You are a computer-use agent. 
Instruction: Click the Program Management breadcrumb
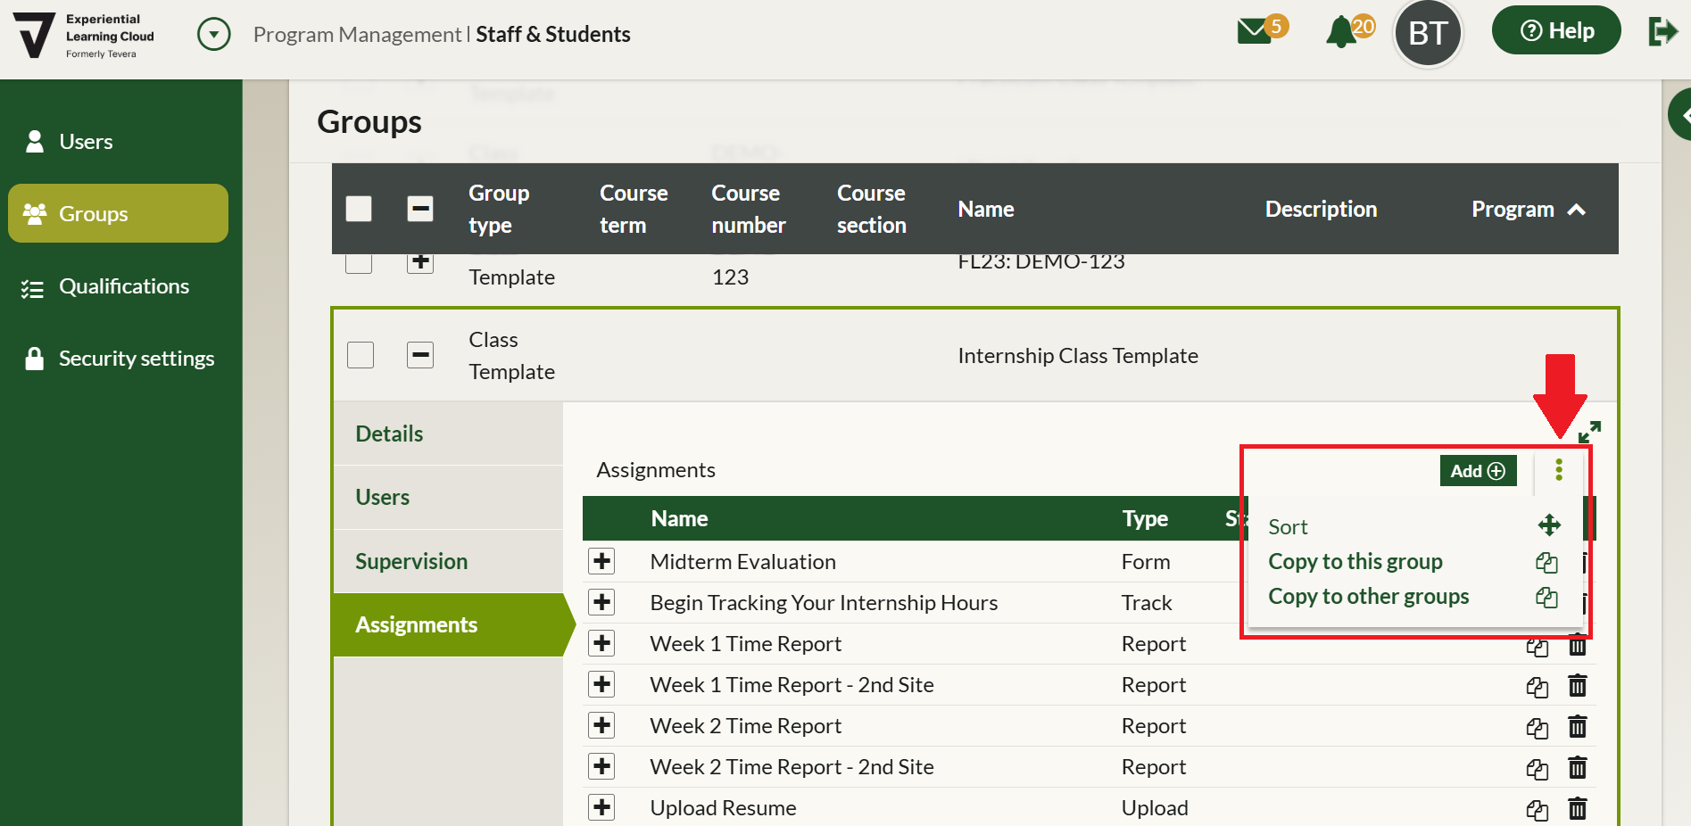pyautogui.click(x=357, y=34)
